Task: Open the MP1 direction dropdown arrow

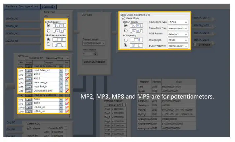Action: pos(61,71)
